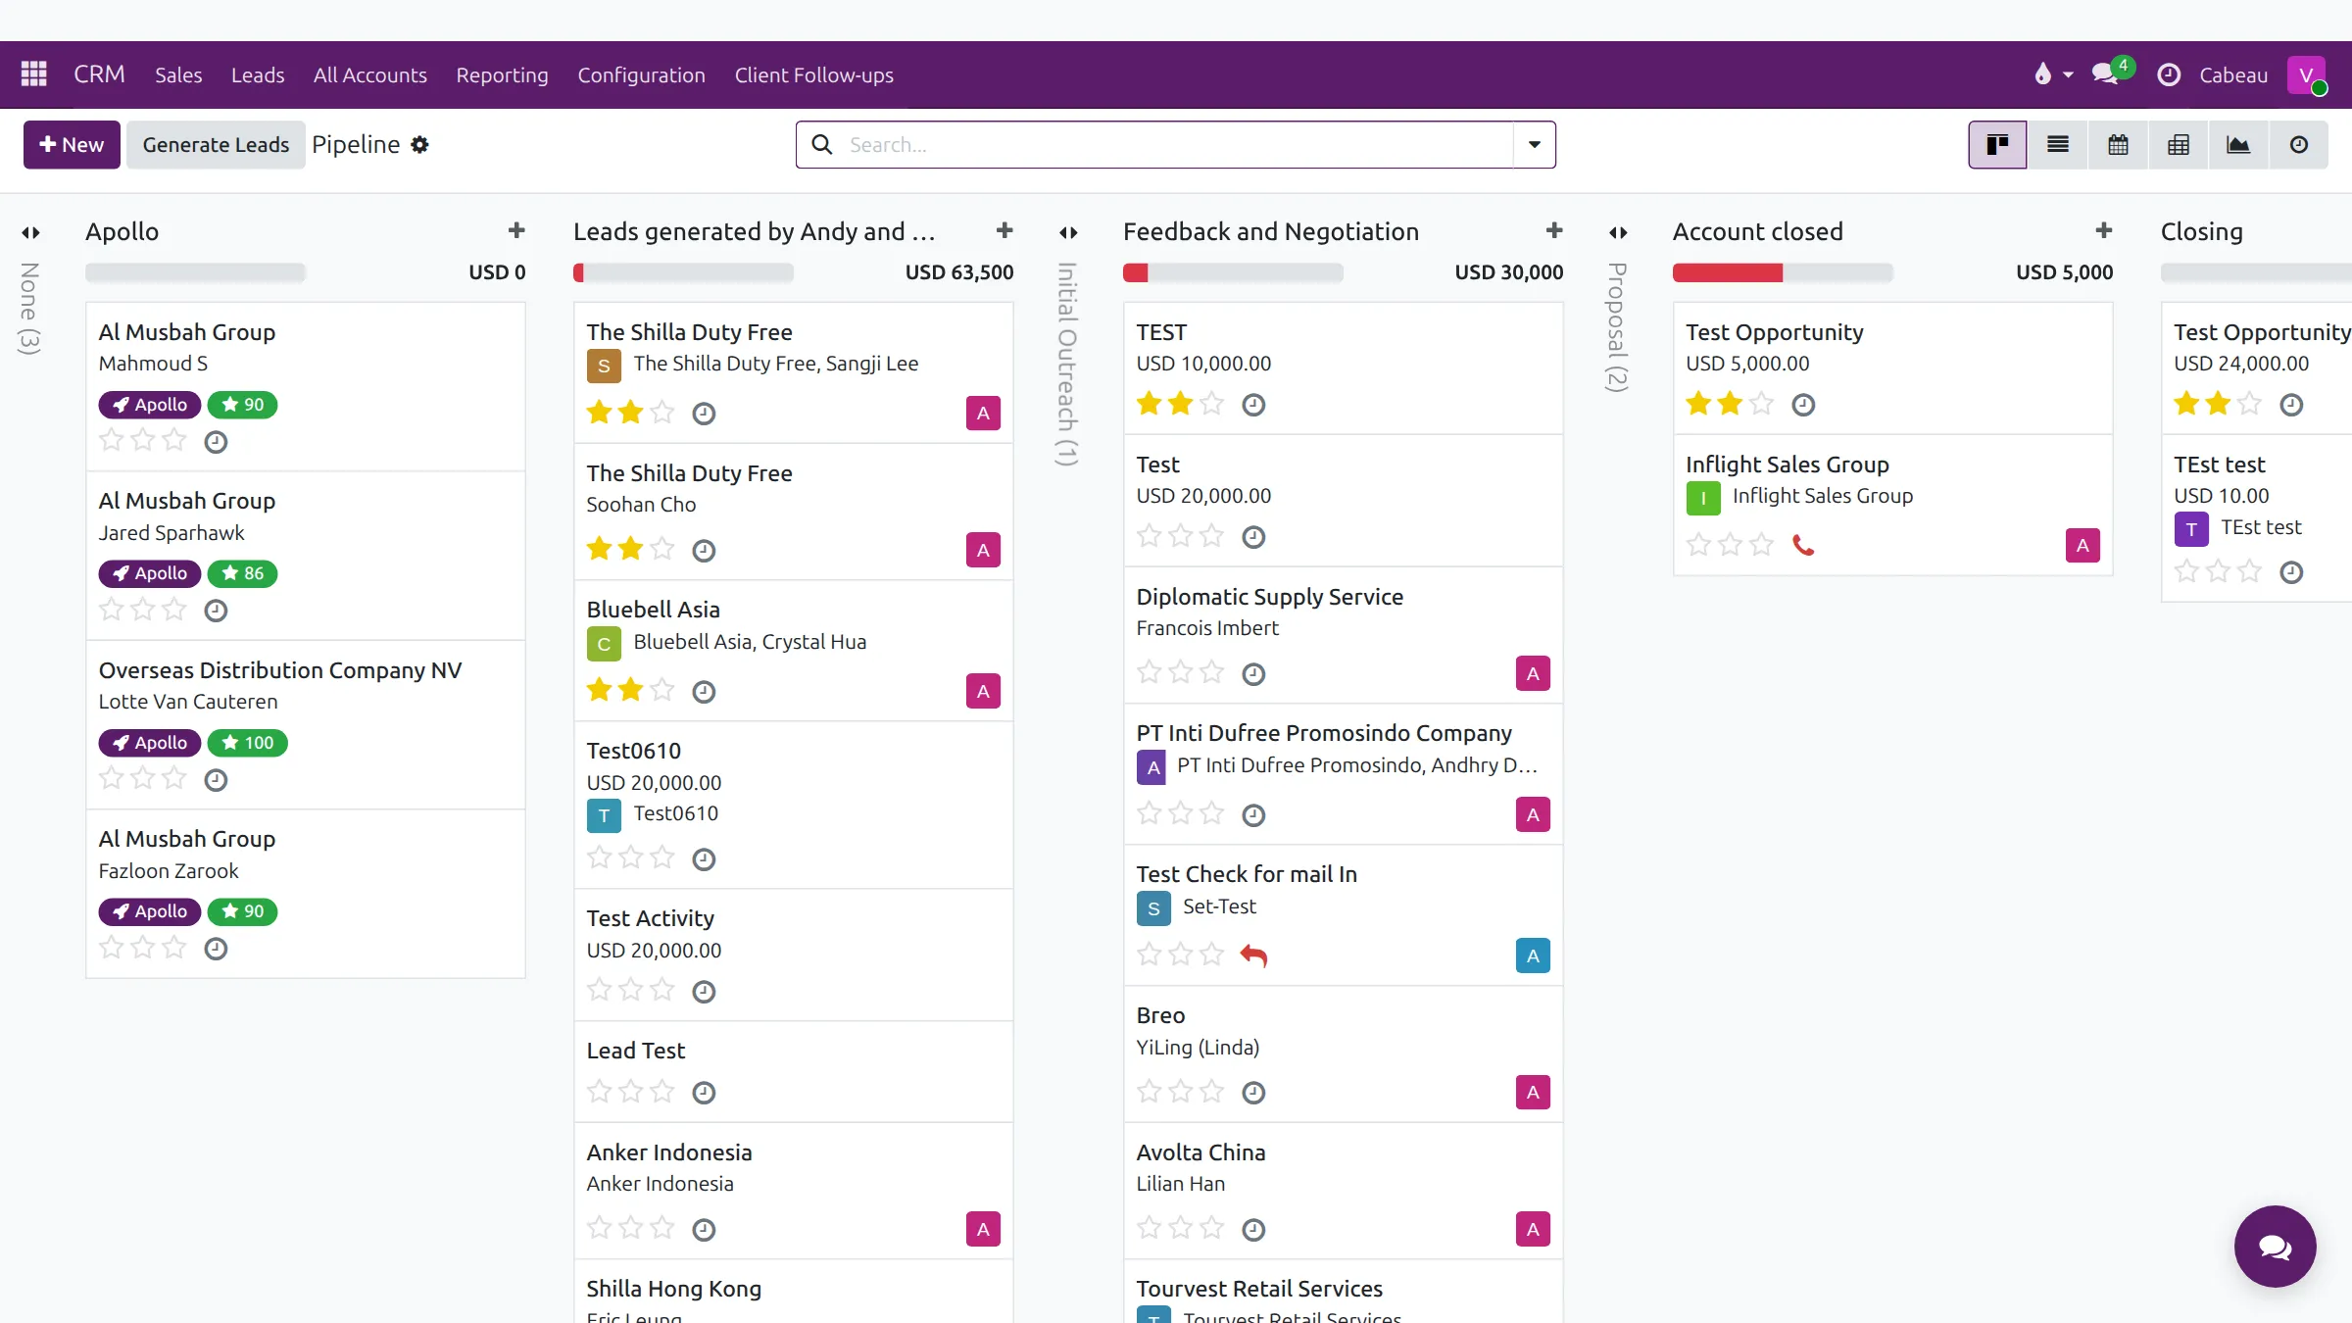This screenshot has height=1323, width=2352.
Task: Switch to the Calendar view icon
Action: [x=2118, y=145]
